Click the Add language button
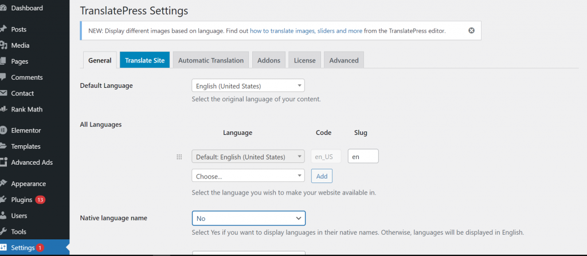587x256 pixels. point(322,176)
